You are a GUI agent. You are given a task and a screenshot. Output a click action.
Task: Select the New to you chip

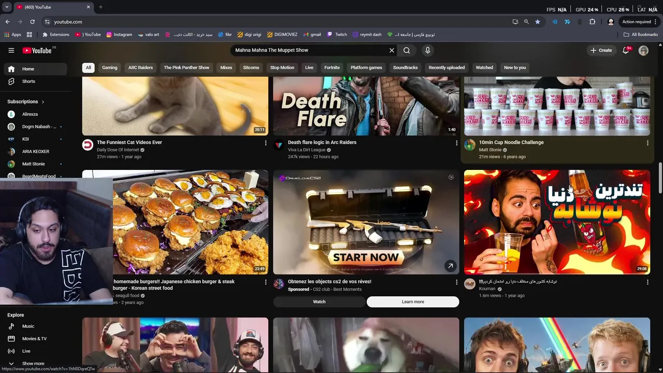point(515,67)
